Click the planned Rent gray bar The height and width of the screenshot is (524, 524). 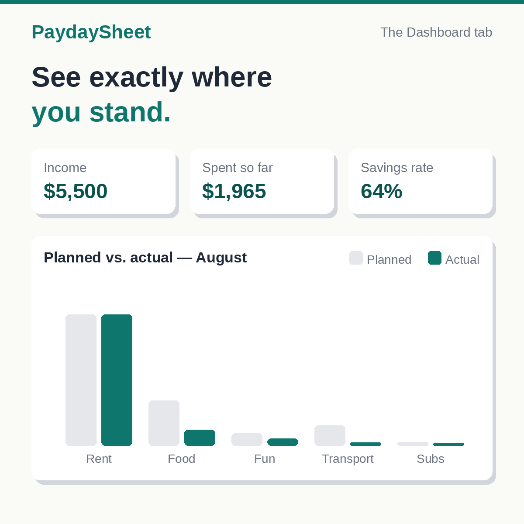coord(81,380)
